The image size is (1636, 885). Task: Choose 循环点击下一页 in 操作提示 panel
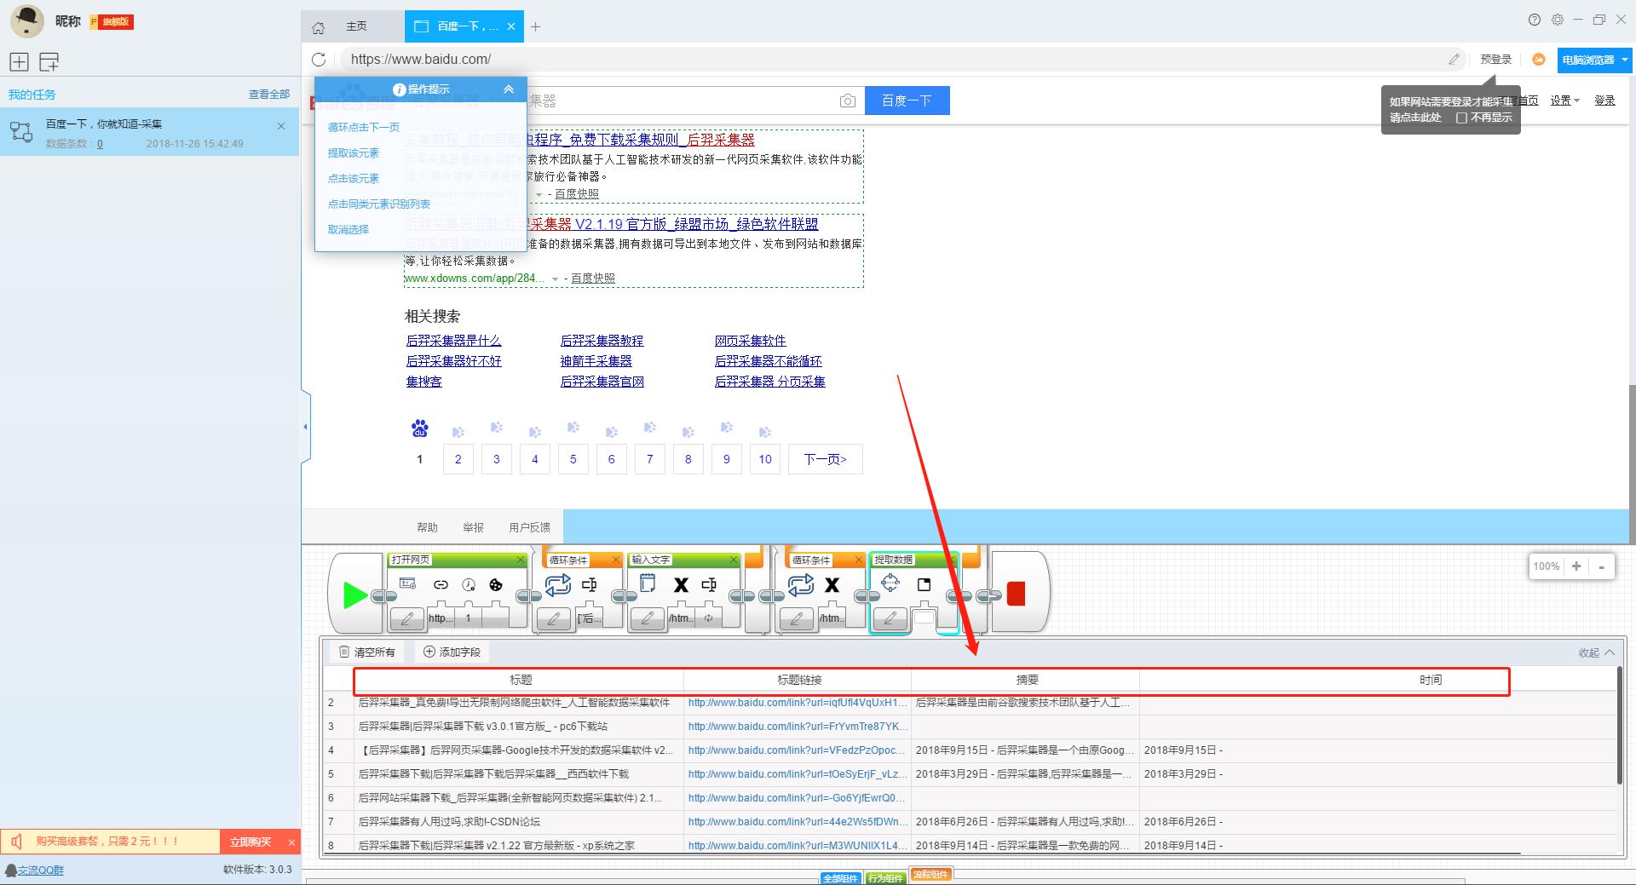(364, 127)
